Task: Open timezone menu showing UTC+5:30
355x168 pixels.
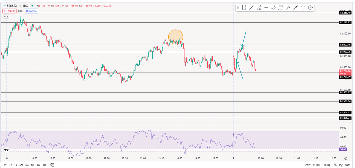Action: (317, 165)
